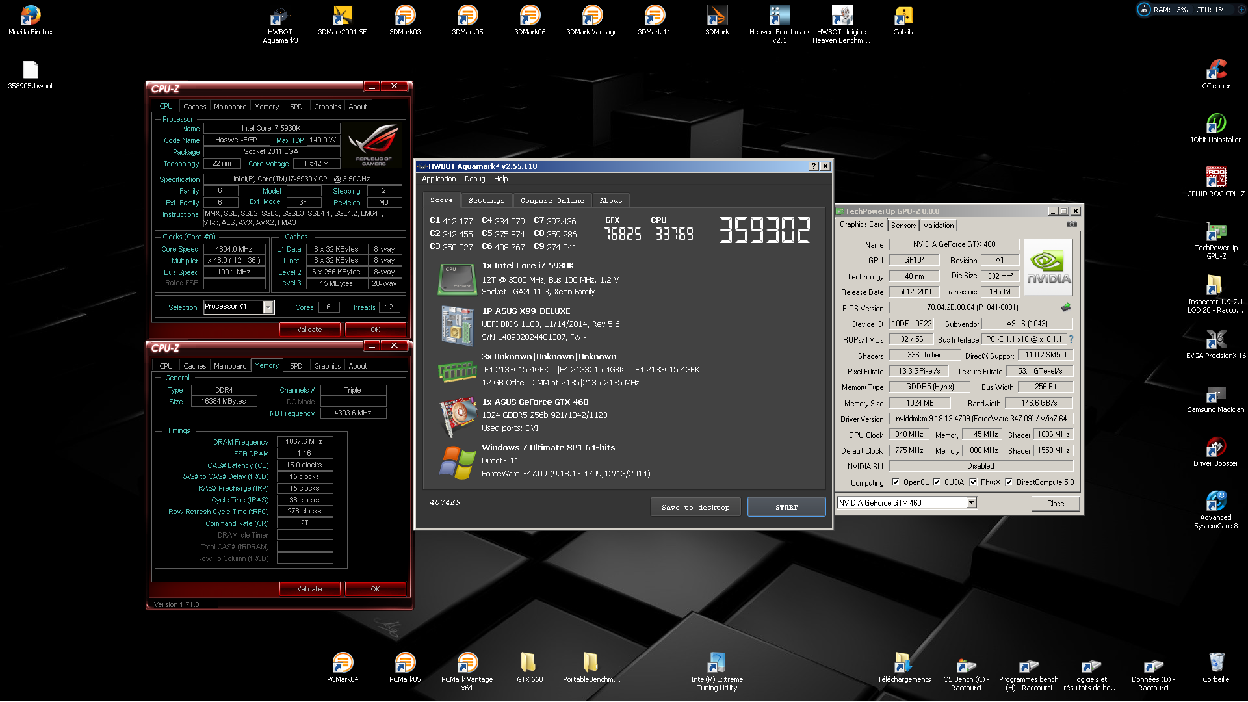Open CCleaner desktop icon

pos(1216,74)
